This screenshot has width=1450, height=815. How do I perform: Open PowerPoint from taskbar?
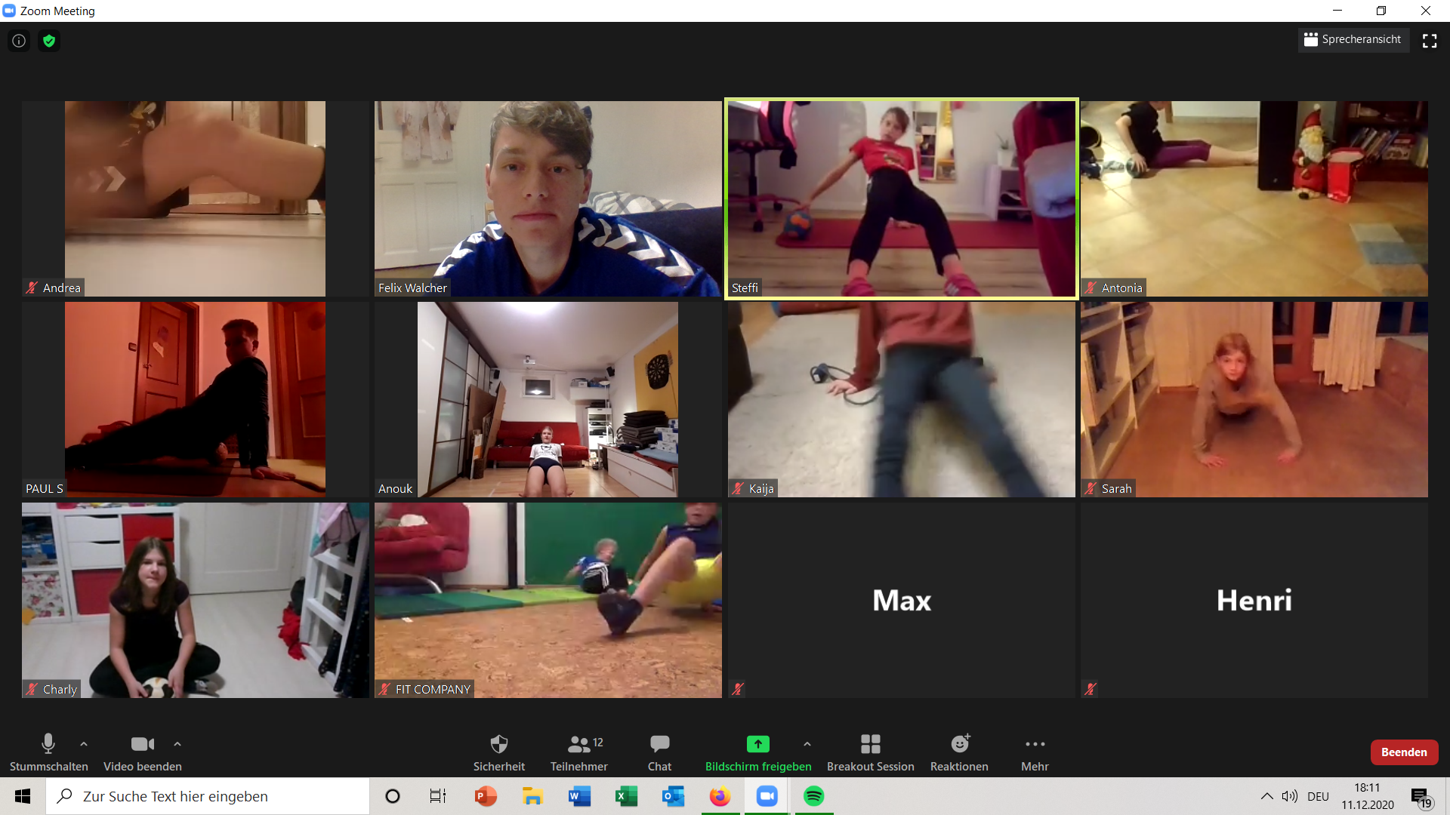[486, 796]
